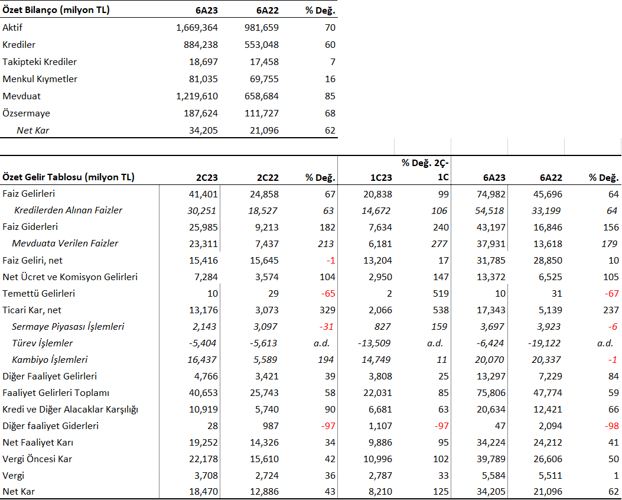This screenshot has height=500, width=622.
Task: Select Temettü Gelirleri row label
Action: [x=38, y=293]
